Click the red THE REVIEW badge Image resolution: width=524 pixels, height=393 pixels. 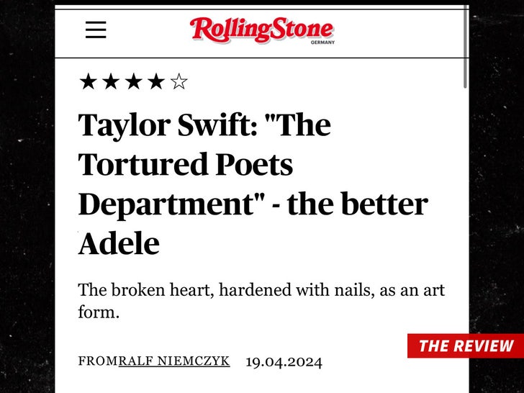[x=465, y=345]
